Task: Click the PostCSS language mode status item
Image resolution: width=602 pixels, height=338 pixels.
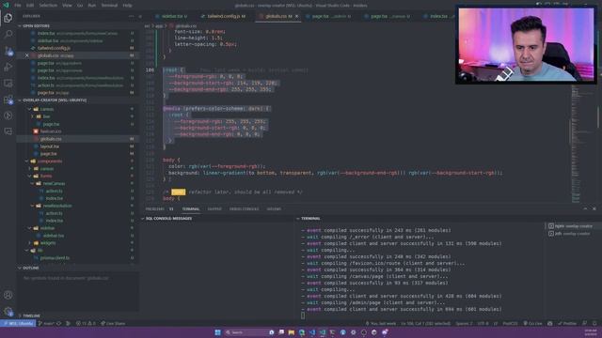Action: [510, 323]
